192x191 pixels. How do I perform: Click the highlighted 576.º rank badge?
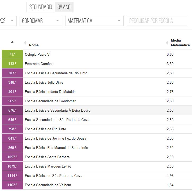point(12,110)
